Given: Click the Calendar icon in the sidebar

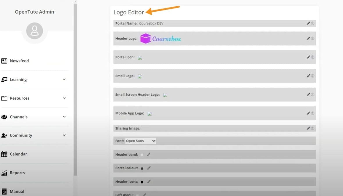Looking at the screenshot, I should (x=5, y=154).
